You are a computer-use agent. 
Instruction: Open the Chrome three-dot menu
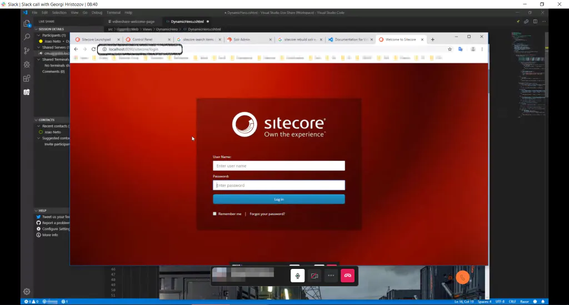(x=482, y=49)
